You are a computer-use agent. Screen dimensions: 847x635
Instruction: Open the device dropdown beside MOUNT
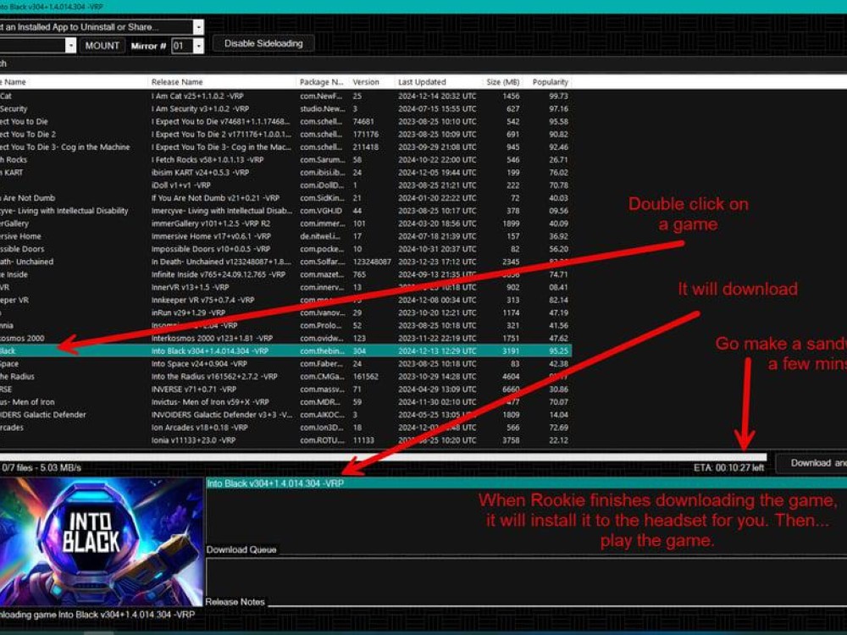pyautogui.click(x=70, y=46)
